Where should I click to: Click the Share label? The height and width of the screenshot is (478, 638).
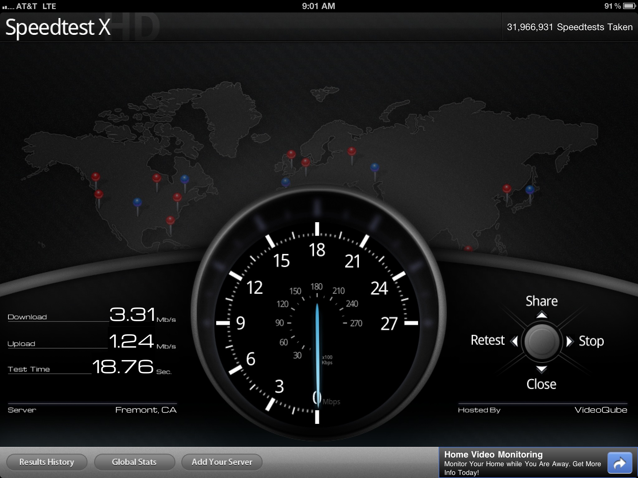tap(541, 301)
